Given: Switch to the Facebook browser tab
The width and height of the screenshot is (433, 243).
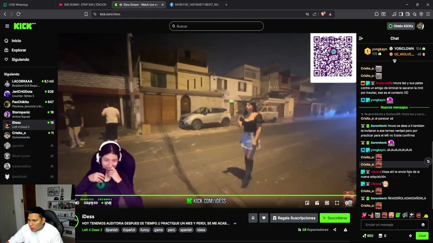Looking at the screenshot, I should (x=194, y=5).
